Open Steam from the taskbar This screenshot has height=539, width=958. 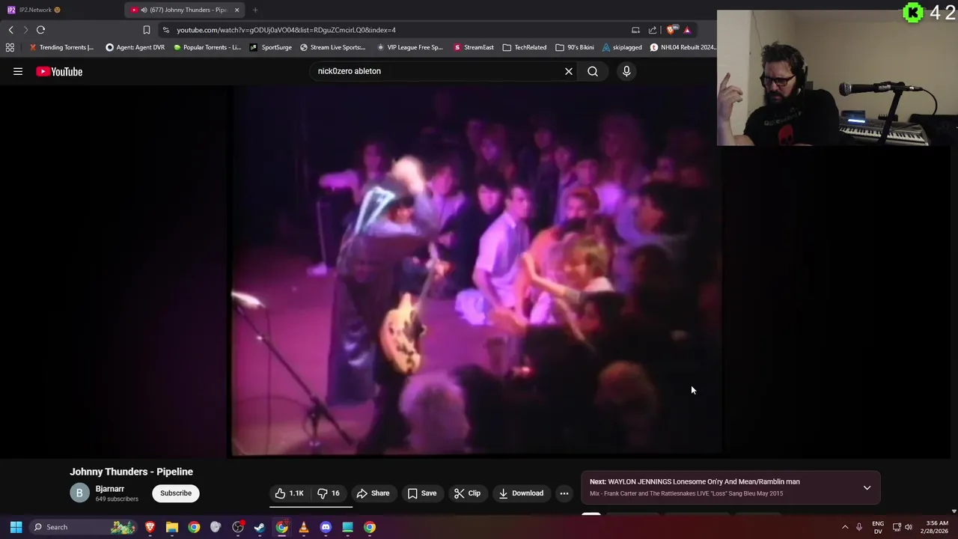coord(260,527)
